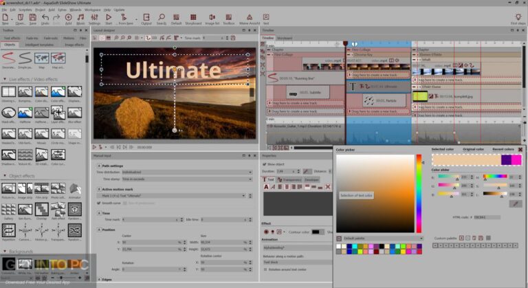Click the First steps lightbulb icon
The image size is (528, 288).
tap(518, 17)
